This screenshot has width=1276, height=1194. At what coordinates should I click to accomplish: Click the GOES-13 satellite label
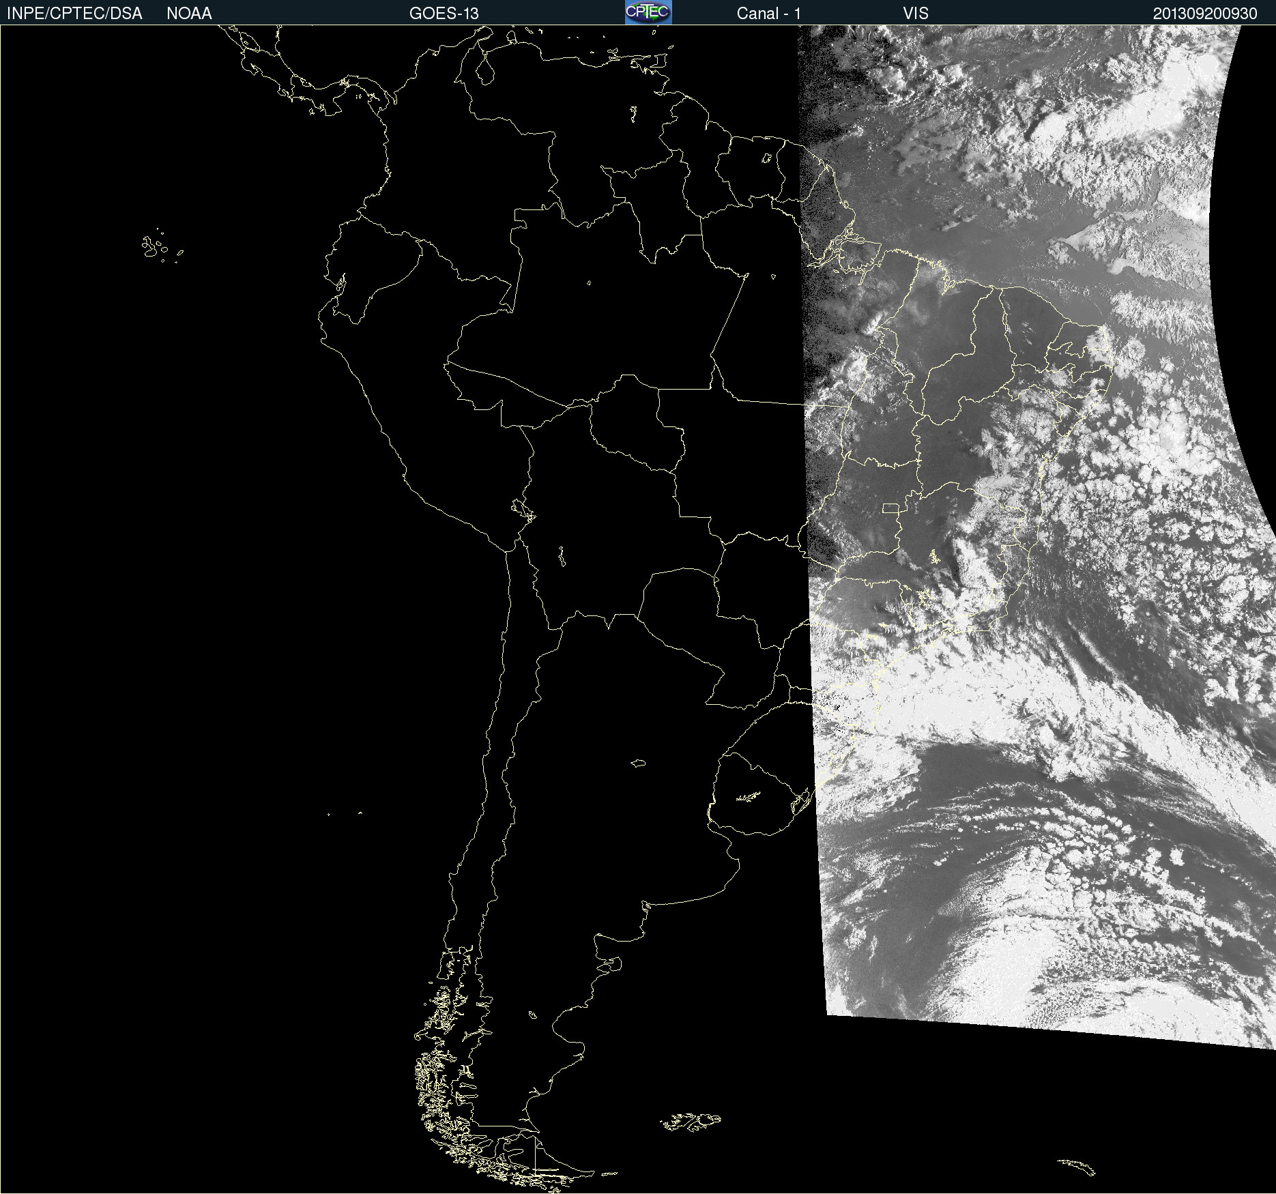coord(444,14)
